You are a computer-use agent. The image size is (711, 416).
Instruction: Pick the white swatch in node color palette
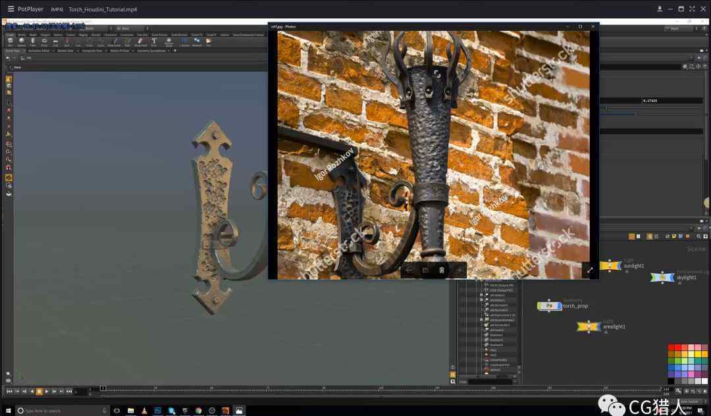[x=704, y=381]
